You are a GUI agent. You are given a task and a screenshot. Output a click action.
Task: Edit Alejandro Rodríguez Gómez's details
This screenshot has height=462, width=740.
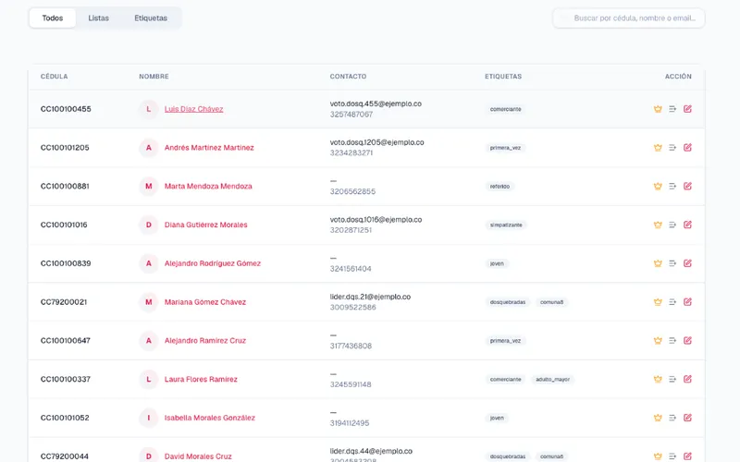(687, 263)
